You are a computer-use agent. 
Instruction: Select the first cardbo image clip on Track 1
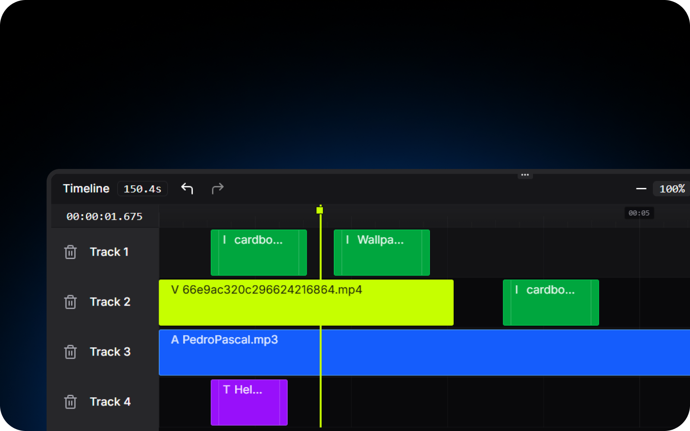[x=258, y=253]
